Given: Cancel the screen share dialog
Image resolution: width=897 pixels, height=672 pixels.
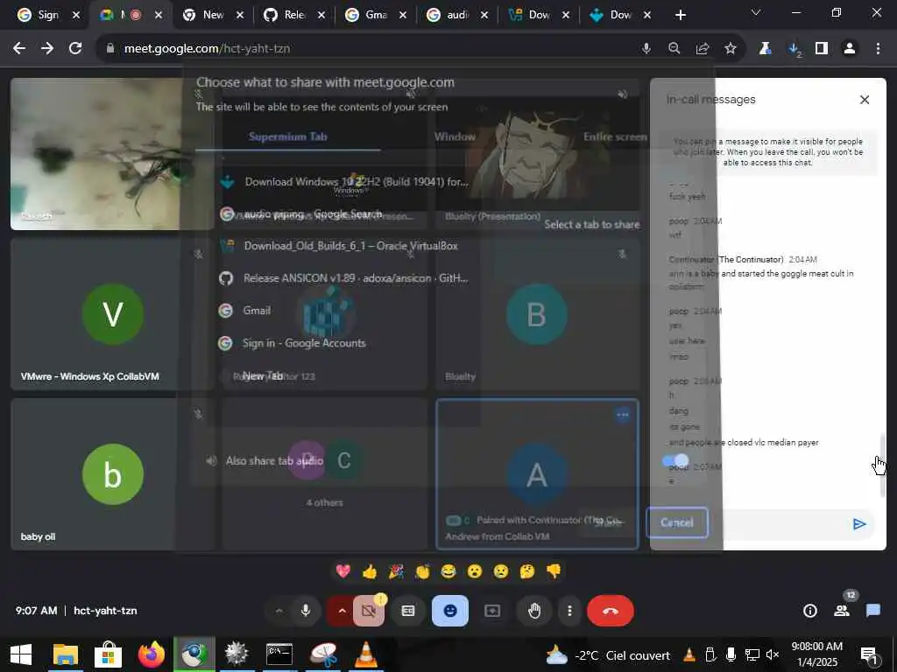Looking at the screenshot, I should [677, 523].
